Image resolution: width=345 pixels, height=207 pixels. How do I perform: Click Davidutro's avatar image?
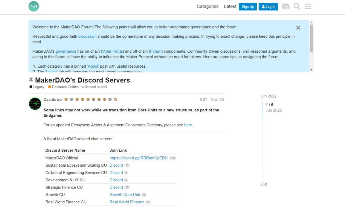click(35, 104)
